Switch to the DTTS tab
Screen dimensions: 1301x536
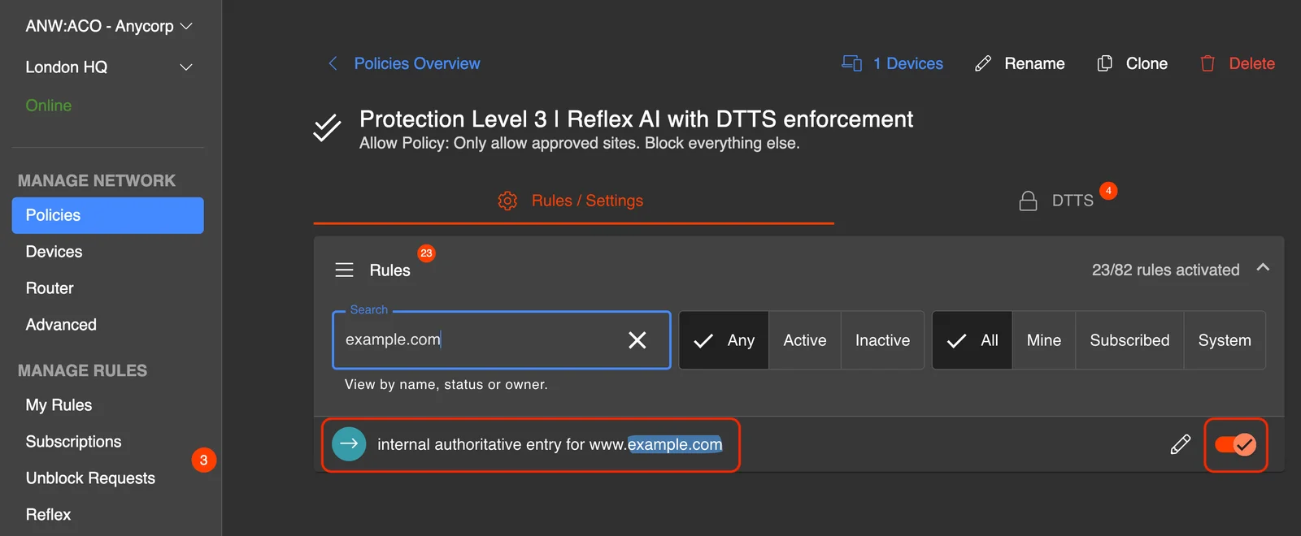pos(1060,201)
